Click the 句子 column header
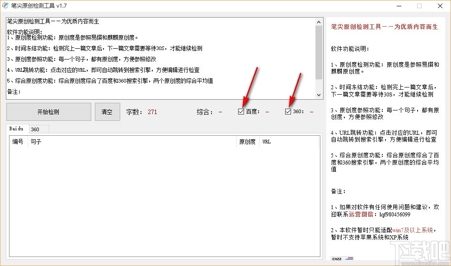 [x=132, y=142]
